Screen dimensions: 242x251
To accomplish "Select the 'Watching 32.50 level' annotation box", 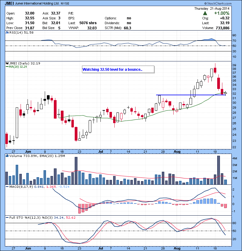I will pyautogui.click(x=118, y=69).
